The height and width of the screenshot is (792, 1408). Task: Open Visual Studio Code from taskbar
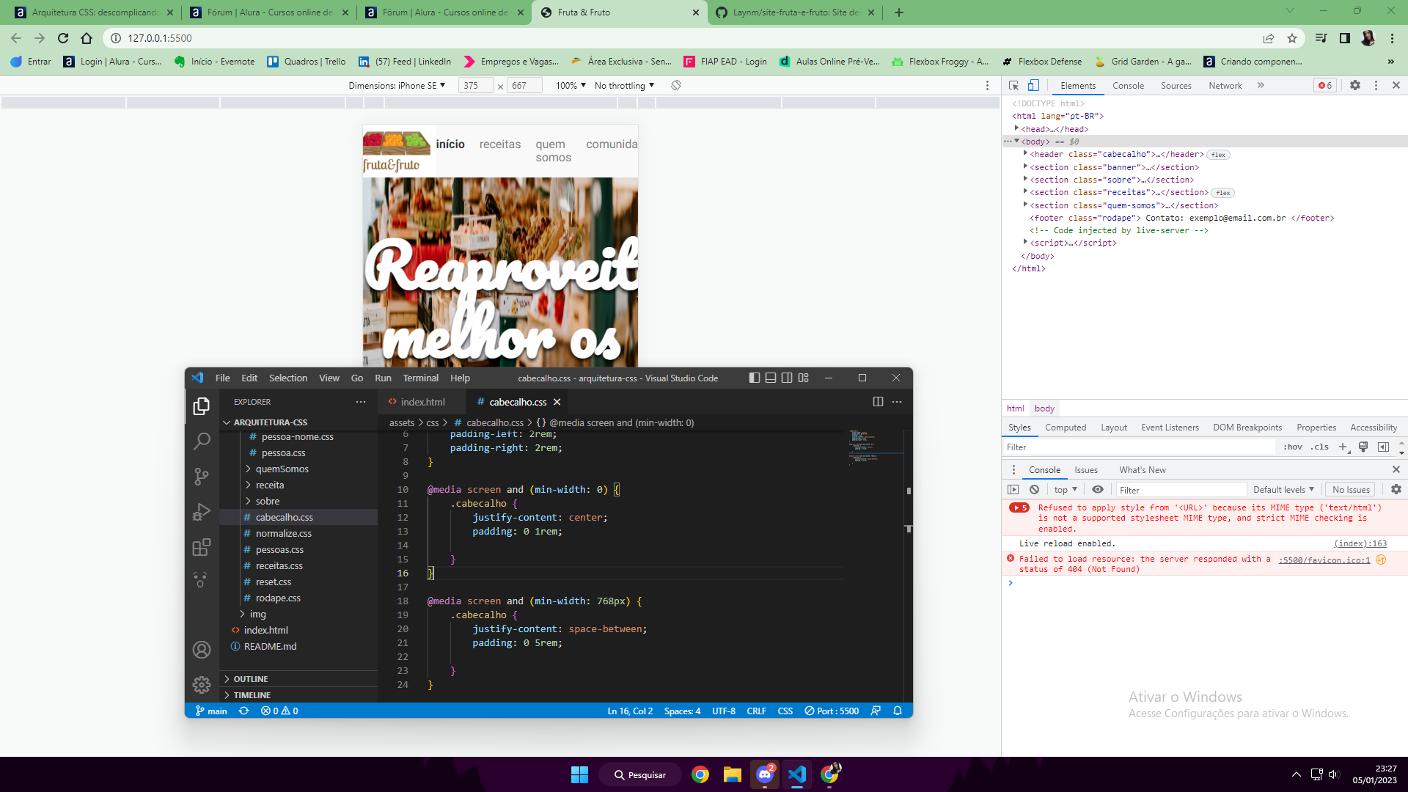(x=797, y=774)
